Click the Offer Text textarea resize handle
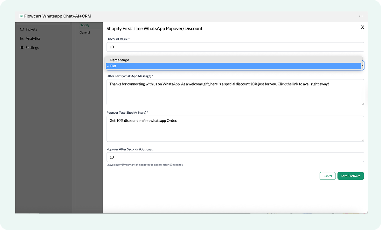 (363, 104)
